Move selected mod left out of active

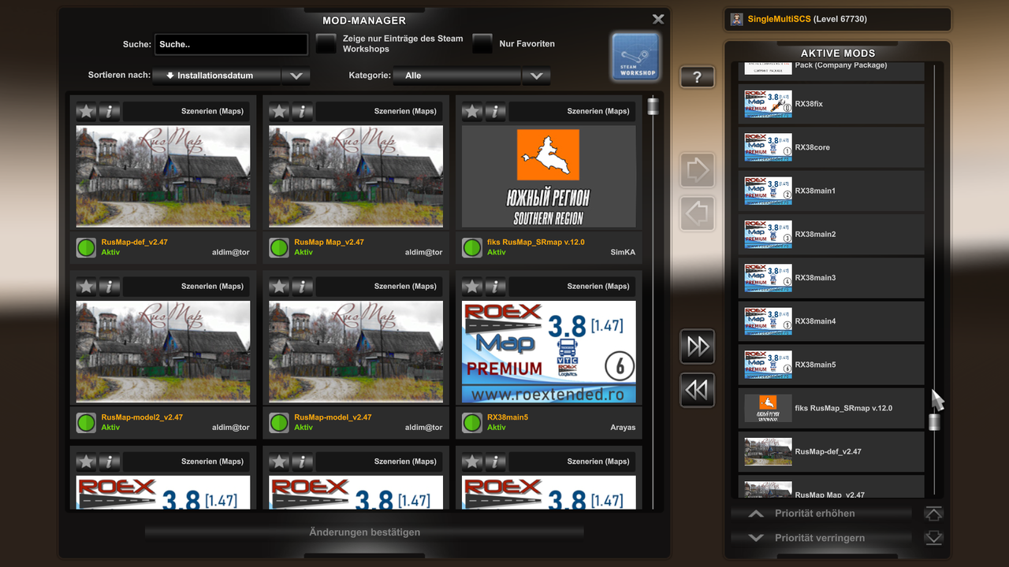697,213
